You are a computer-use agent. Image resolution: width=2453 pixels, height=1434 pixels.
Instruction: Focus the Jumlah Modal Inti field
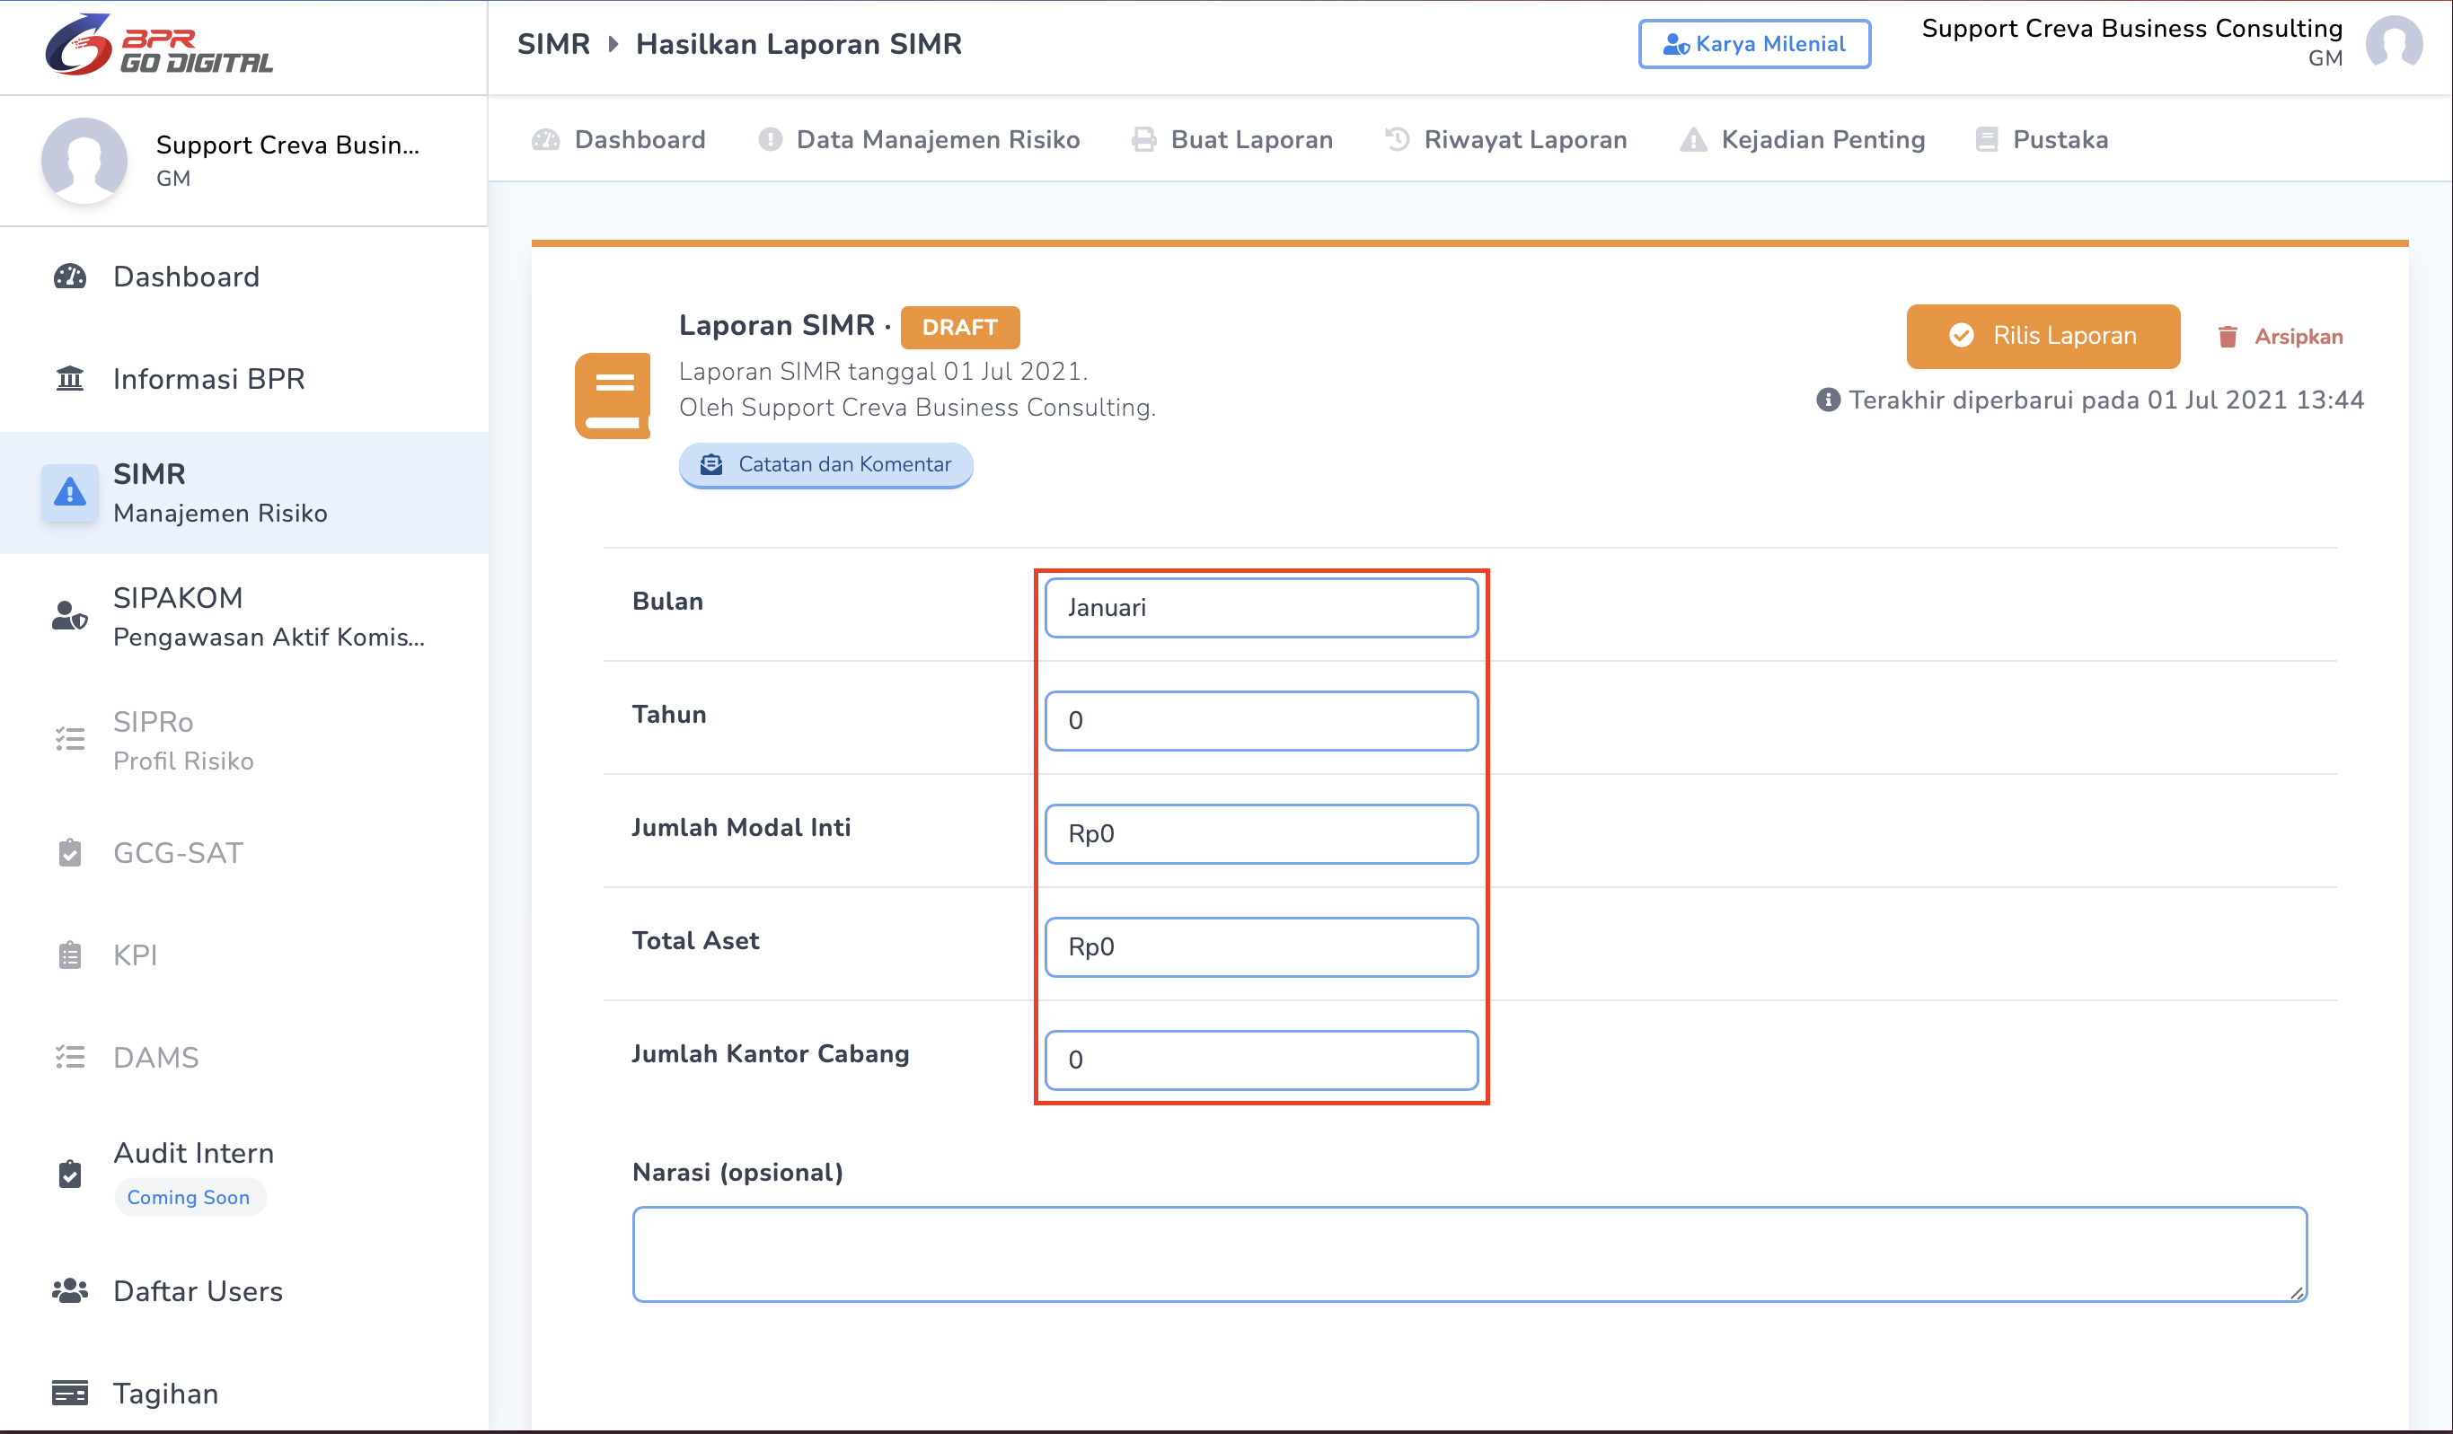click(x=1262, y=834)
